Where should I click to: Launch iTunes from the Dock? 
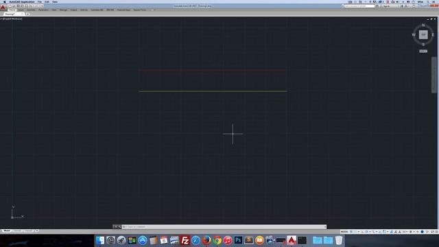coord(228,240)
